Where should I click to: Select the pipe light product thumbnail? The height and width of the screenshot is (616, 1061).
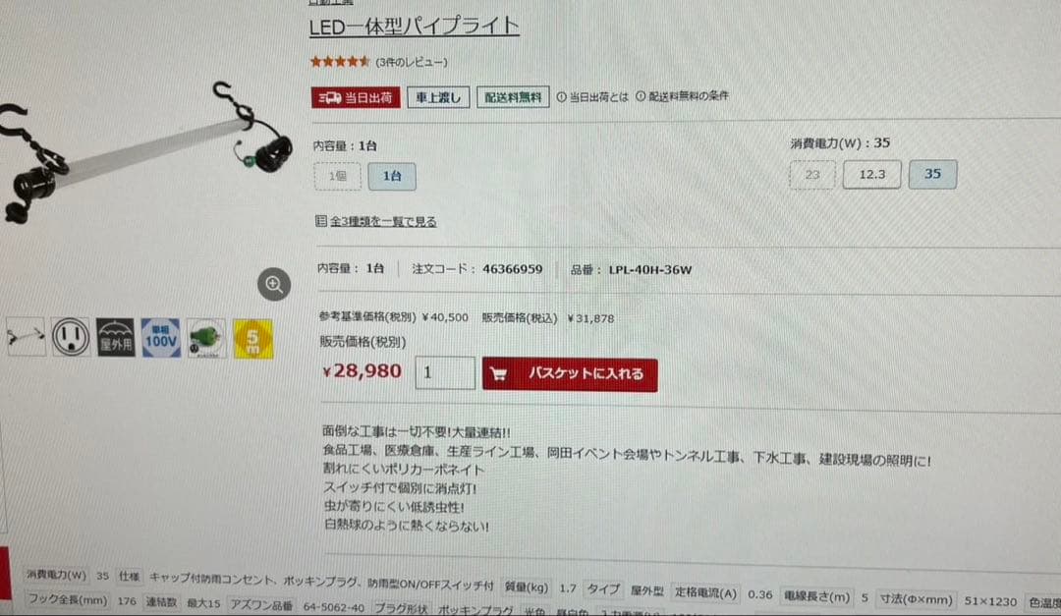click(x=26, y=336)
